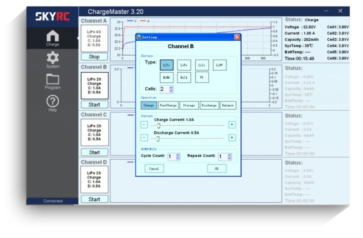Choose the Discharge operation
The width and height of the screenshot is (363, 238).
coord(209,105)
